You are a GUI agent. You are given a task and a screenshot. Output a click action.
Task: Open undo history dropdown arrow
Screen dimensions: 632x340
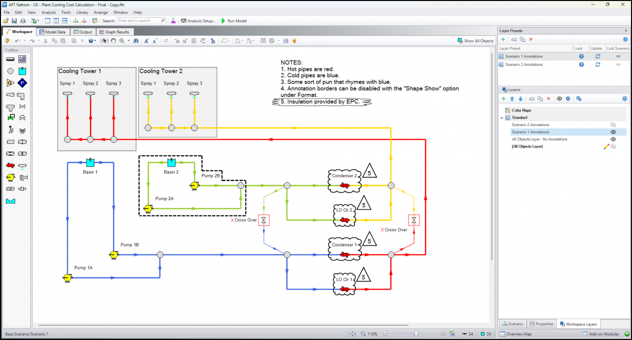point(25,41)
